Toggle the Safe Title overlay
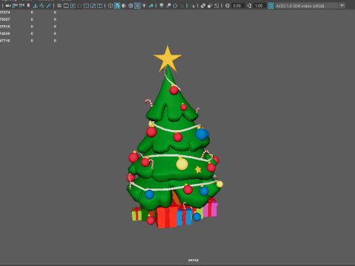Viewport: 355px width, 266px height. pyautogui.click(x=100, y=6)
